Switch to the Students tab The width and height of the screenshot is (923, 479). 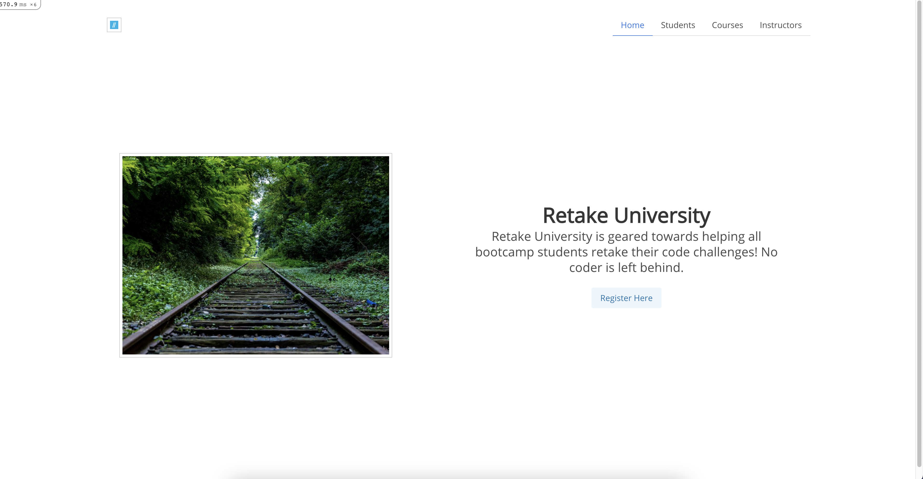[x=678, y=25]
